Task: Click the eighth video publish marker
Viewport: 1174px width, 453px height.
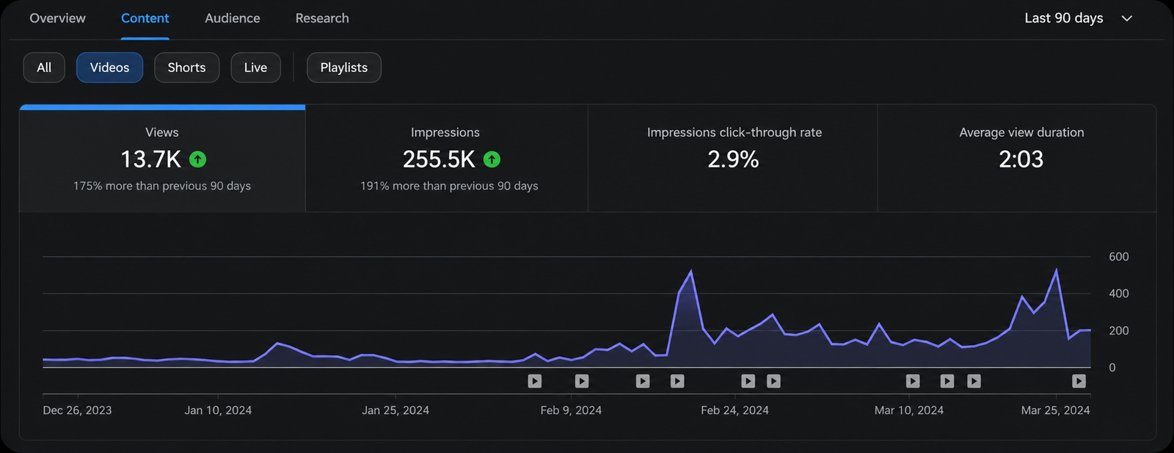Action: [x=947, y=381]
